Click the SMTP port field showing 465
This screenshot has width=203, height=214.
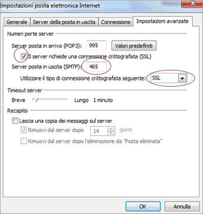(96, 66)
